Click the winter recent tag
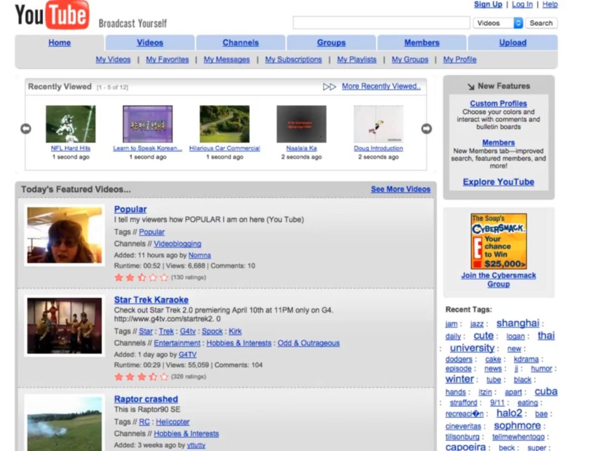This screenshot has width=603, height=451. 460,379
